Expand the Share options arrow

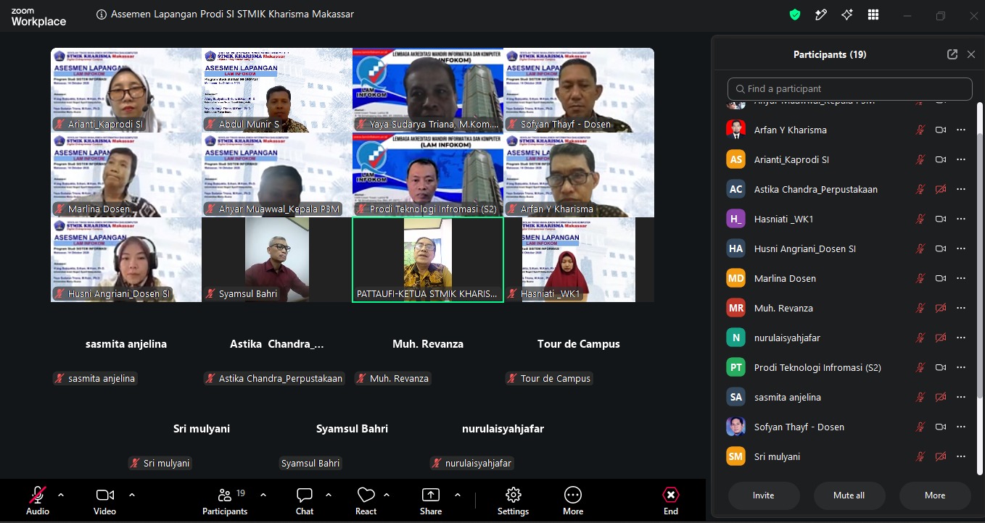458,495
